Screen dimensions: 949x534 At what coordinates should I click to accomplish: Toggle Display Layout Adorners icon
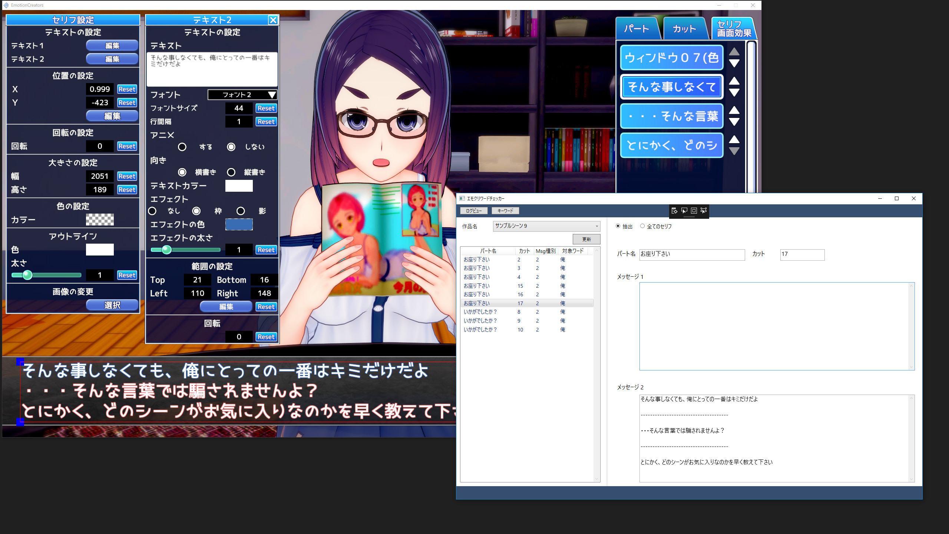[x=694, y=211]
